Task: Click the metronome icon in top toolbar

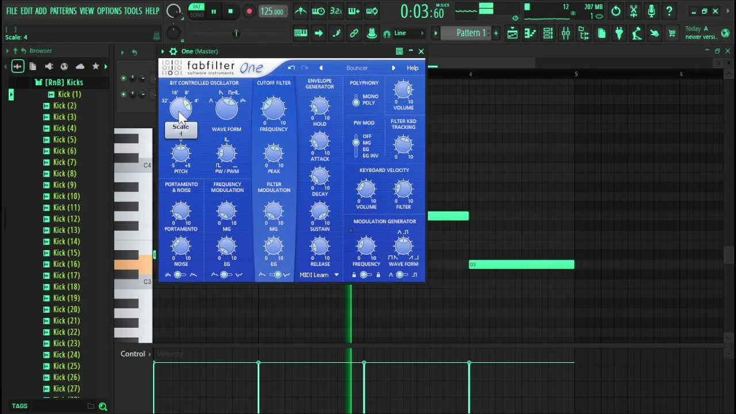Action: (300, 11)
